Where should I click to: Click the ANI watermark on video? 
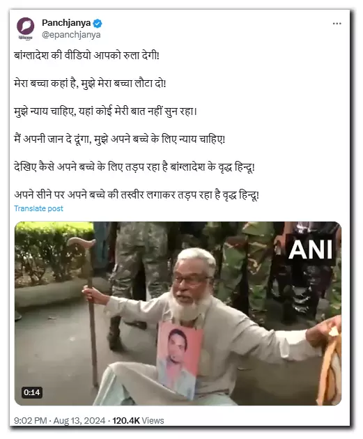310,249
